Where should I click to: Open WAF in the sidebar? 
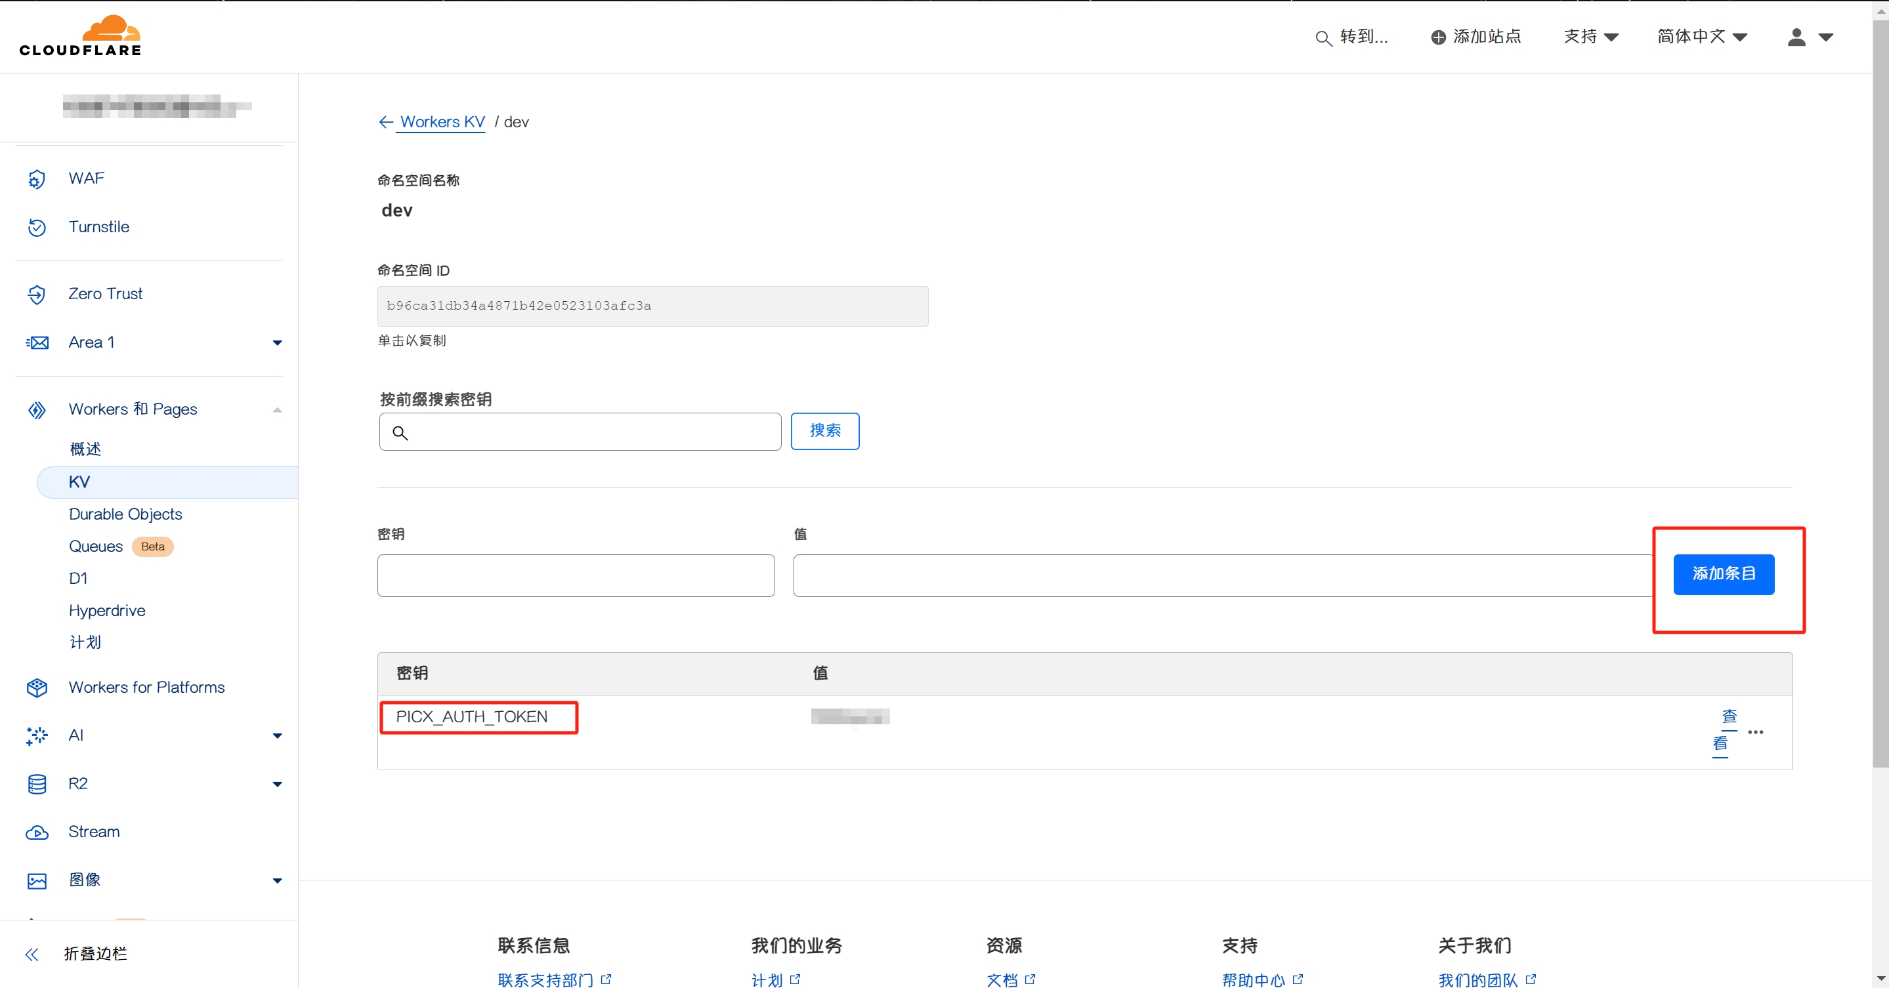pyautogui.click(x=87, y=179)
